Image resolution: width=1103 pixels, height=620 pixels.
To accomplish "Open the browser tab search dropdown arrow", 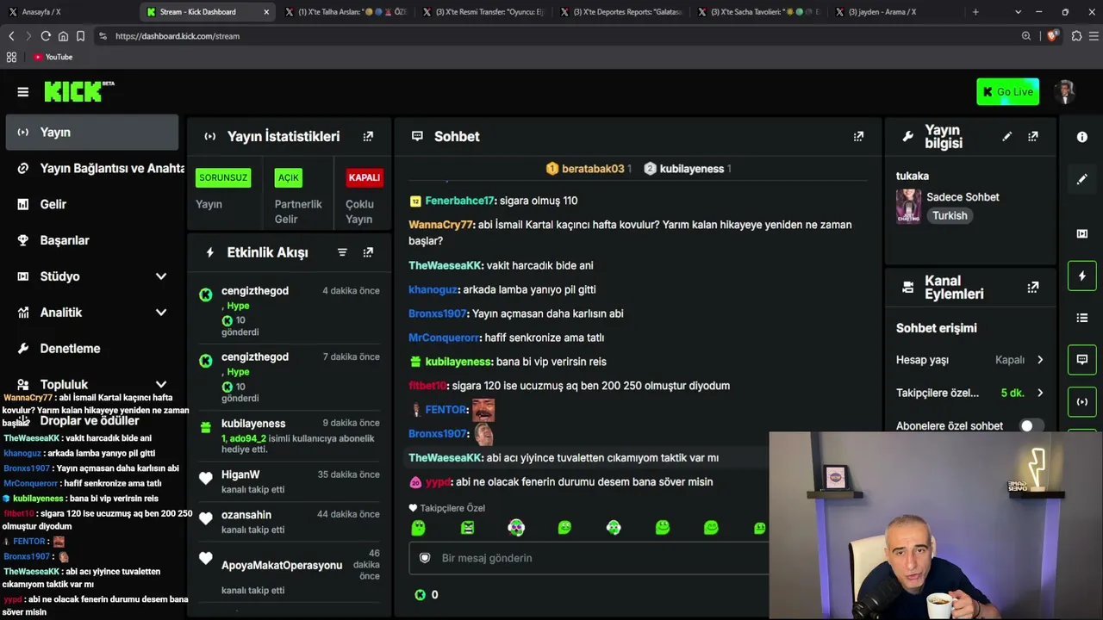I will [1018, 12].
